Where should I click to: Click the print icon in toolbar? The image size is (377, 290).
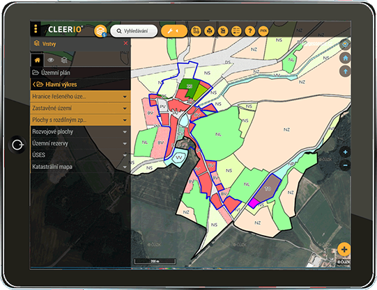coord(209,31)
